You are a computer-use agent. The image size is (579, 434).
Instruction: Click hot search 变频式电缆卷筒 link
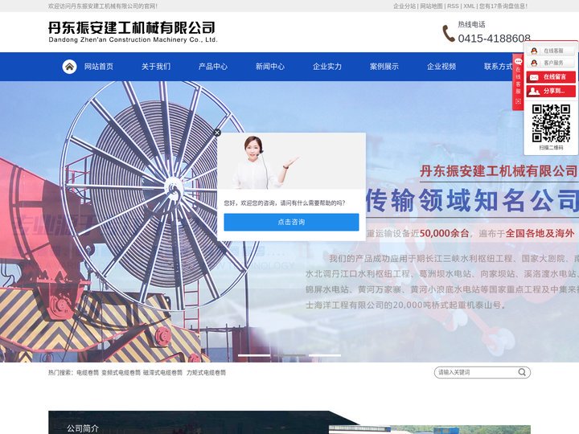pos(121,373)
